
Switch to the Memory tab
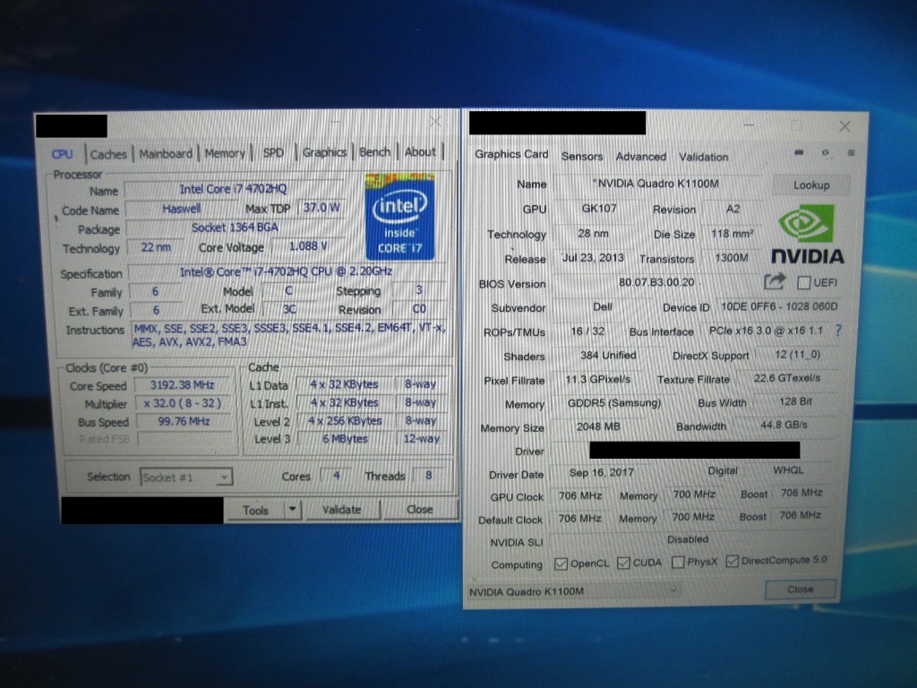pos(225,153)
